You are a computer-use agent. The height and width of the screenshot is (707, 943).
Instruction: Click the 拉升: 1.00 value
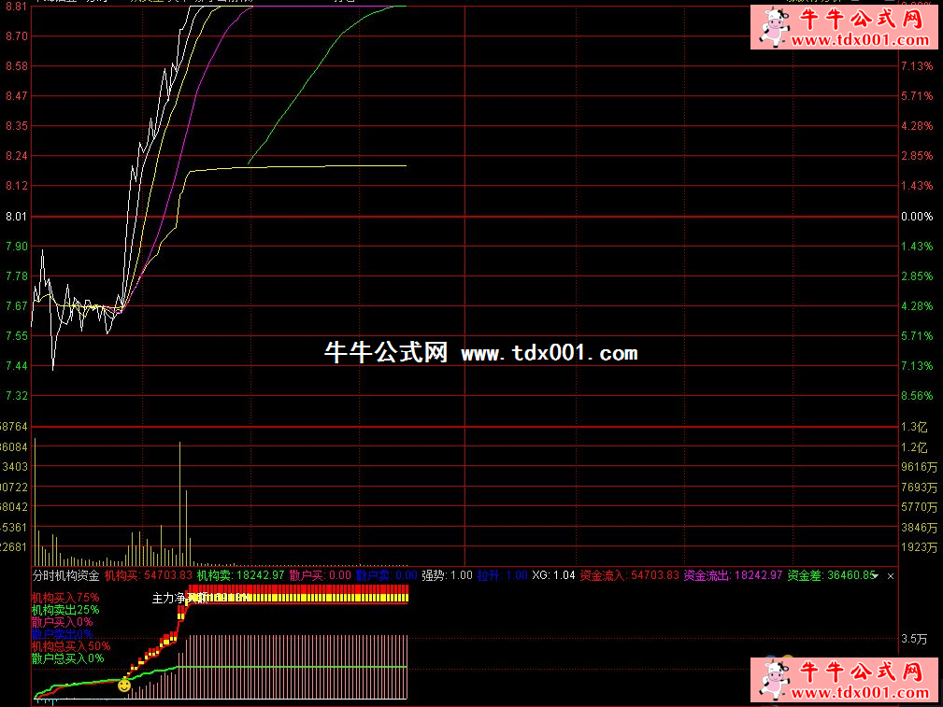502,575
